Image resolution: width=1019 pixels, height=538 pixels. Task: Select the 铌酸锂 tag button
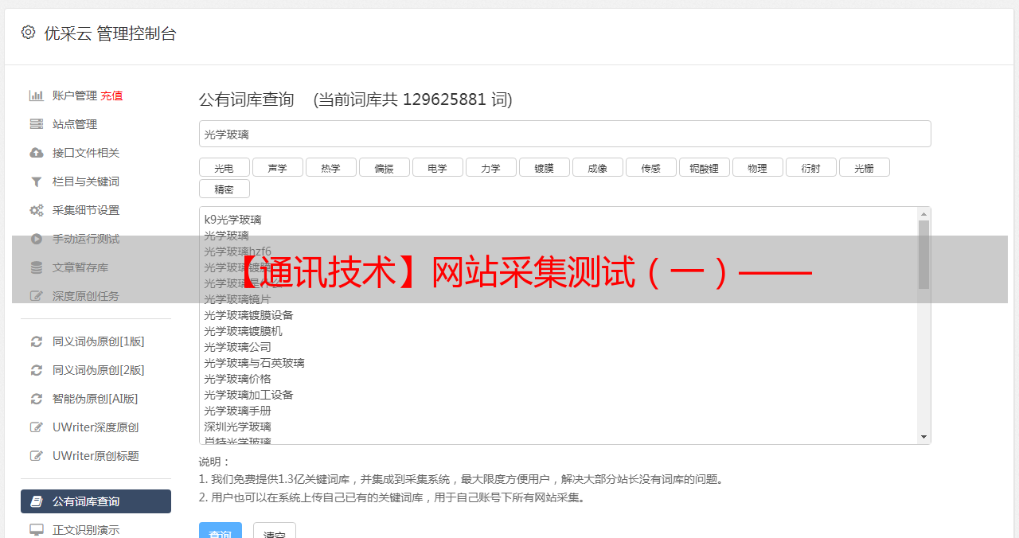704,167
